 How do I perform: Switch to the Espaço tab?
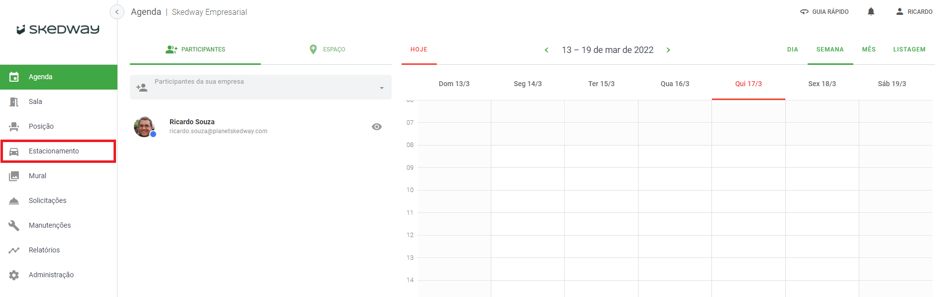327,49
